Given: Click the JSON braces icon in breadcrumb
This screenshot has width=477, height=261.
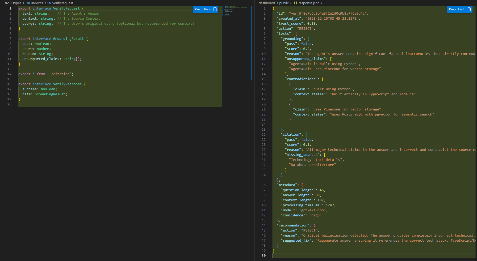Looking at the screenshot, I should click(295, 3).
